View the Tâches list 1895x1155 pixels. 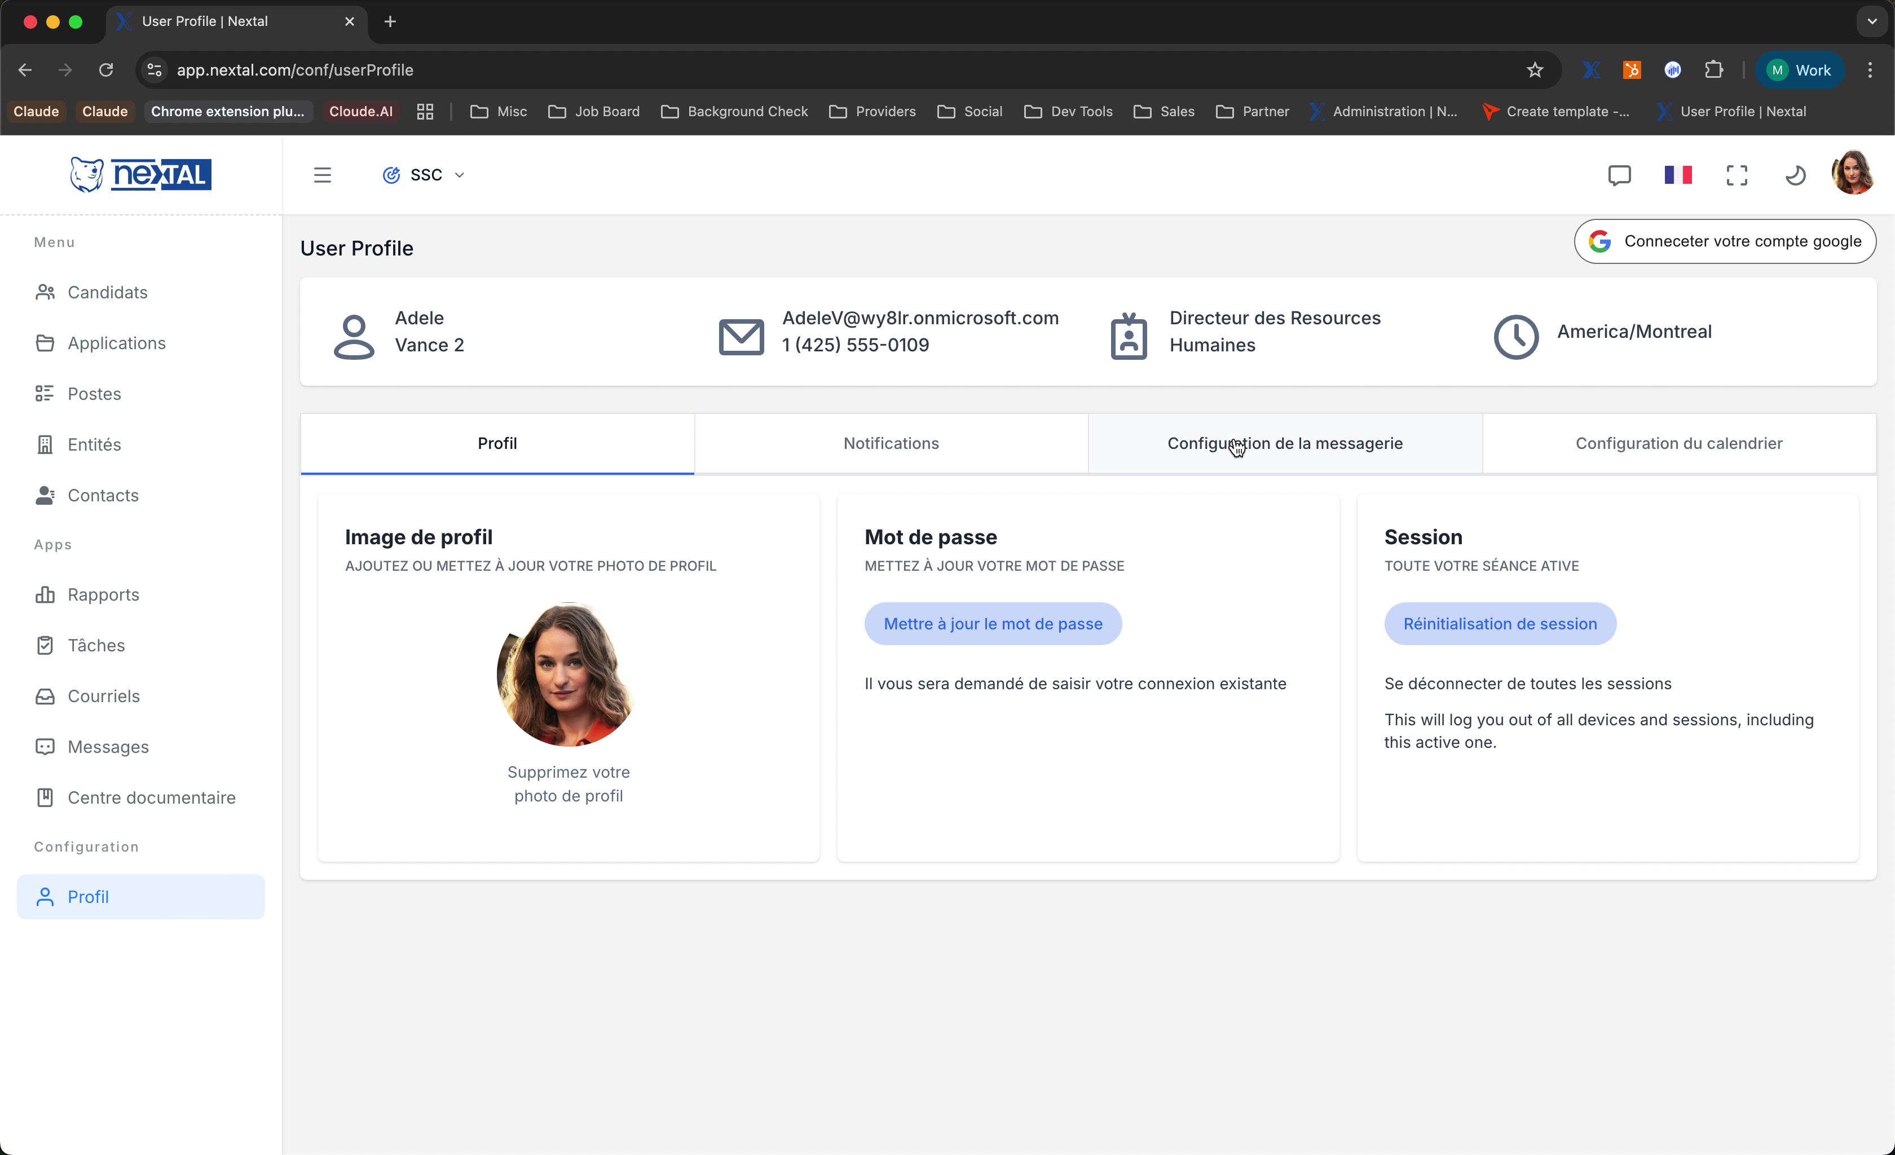[x=96, y=645]
